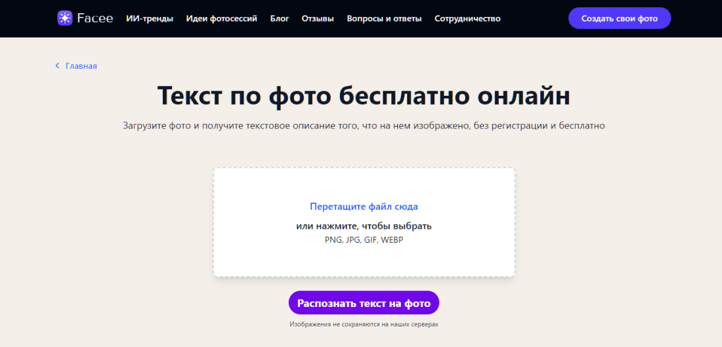This screenshot has height=347, width=722.
Task: Click 'или нажмите, чтобы выбрать' to browse
Action: tap(364, 226)
